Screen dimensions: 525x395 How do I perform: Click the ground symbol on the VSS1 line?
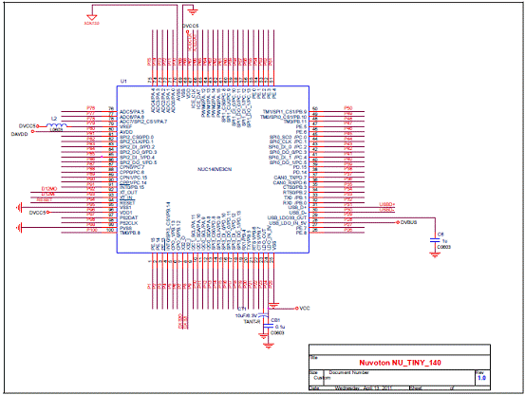click(x=19, y=208)
